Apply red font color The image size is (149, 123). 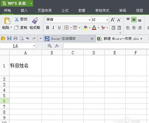(x=94, y=28)
